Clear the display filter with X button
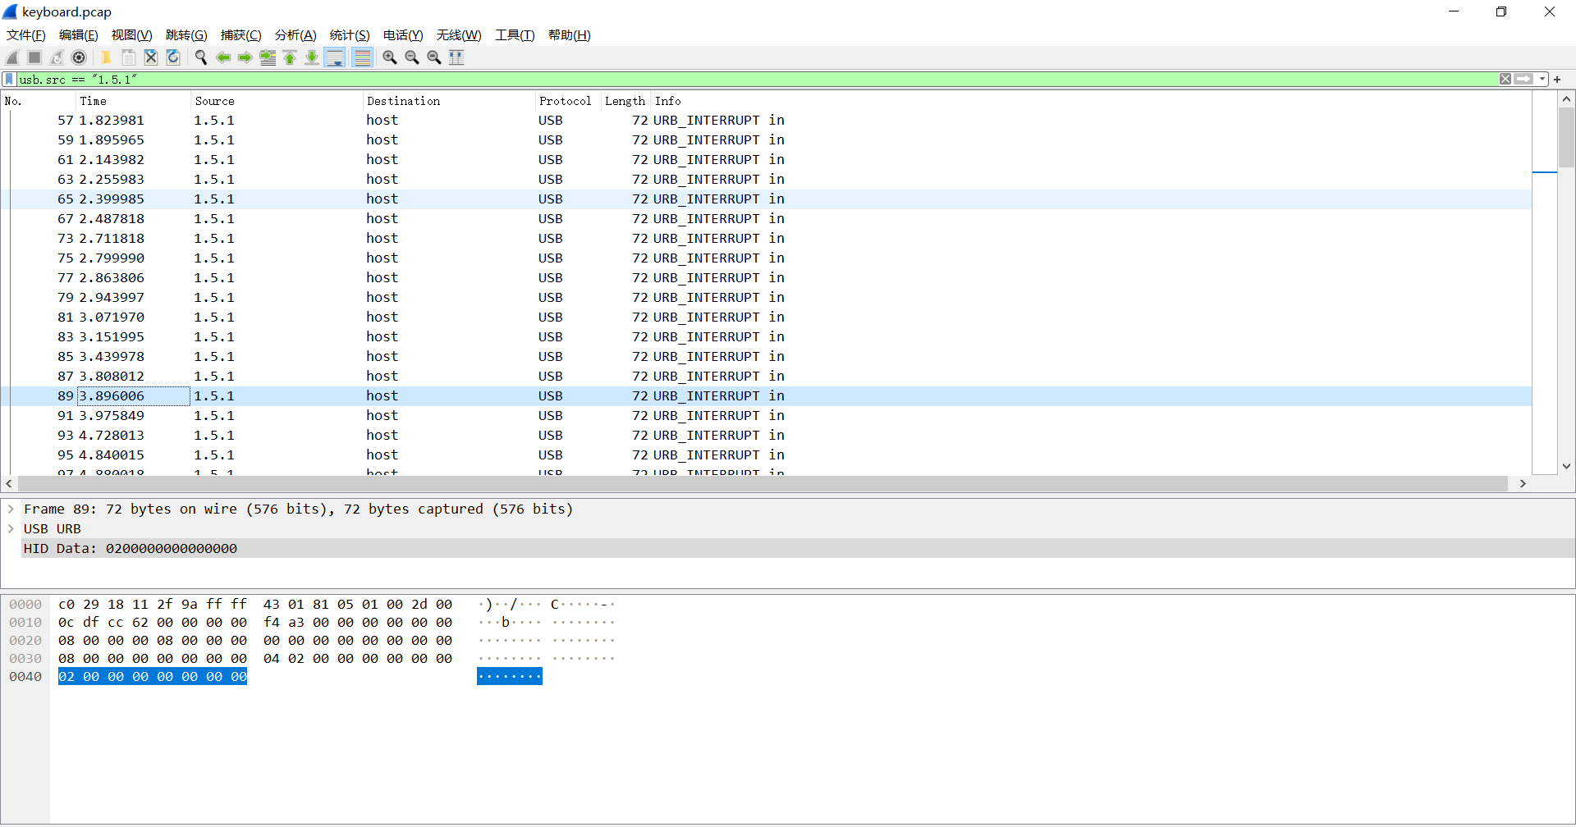This screenshot has width=1576, height=827. coord(1505,79)
